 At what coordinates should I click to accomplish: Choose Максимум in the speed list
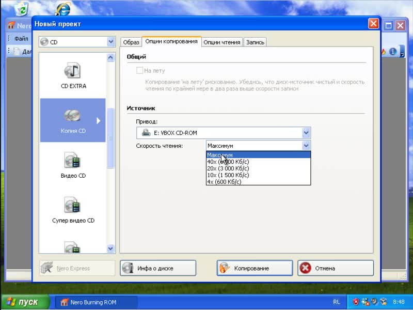pyautogui.click(x=259, y=155)
